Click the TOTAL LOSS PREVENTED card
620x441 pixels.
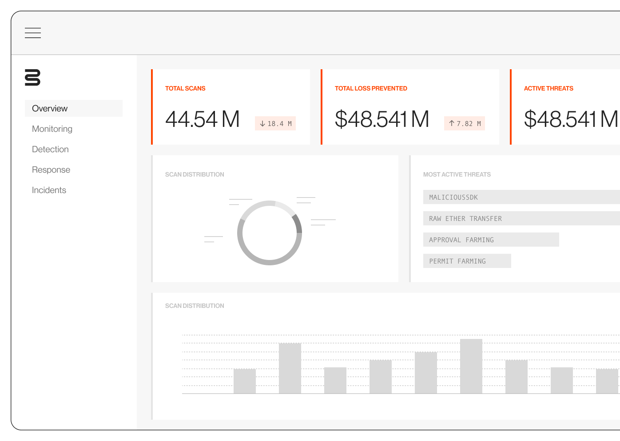[x=410, y=106]
